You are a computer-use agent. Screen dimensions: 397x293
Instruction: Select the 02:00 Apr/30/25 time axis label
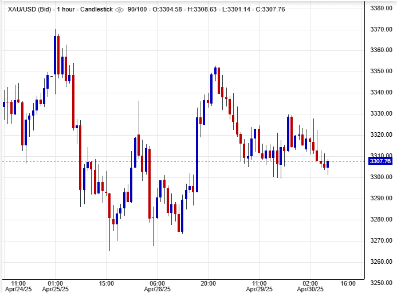pyautogui.click(x=310, y=287)
